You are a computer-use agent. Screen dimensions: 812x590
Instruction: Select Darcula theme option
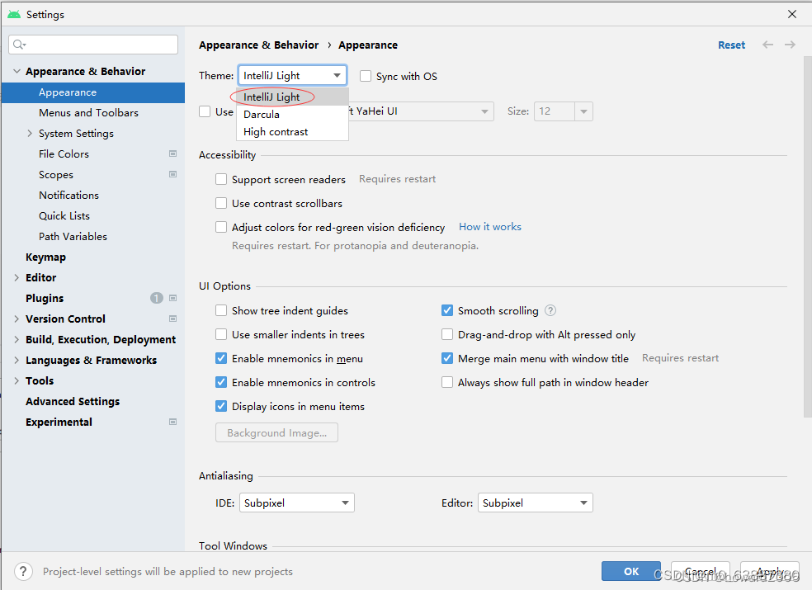(x=293, y=115)
